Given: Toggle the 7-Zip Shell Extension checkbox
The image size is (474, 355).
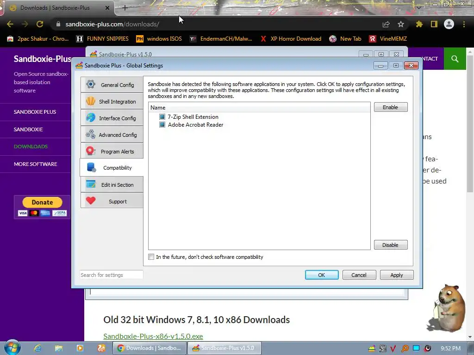Looking at the screenshot, I should pyautogui.click(x=162, y=117).
